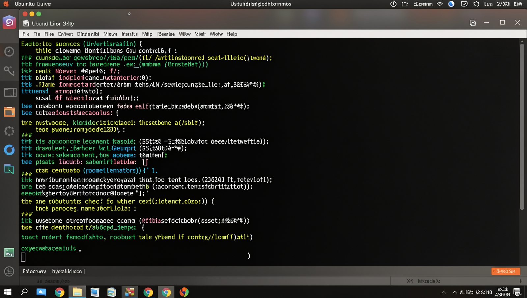Click the line starting 'tne nustveoce'
This screenshot has width=527, height=298.
(x=113, y=123)
